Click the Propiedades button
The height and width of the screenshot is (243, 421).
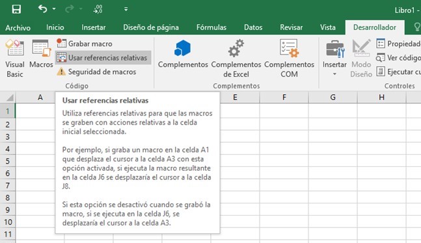click(398, 44)
